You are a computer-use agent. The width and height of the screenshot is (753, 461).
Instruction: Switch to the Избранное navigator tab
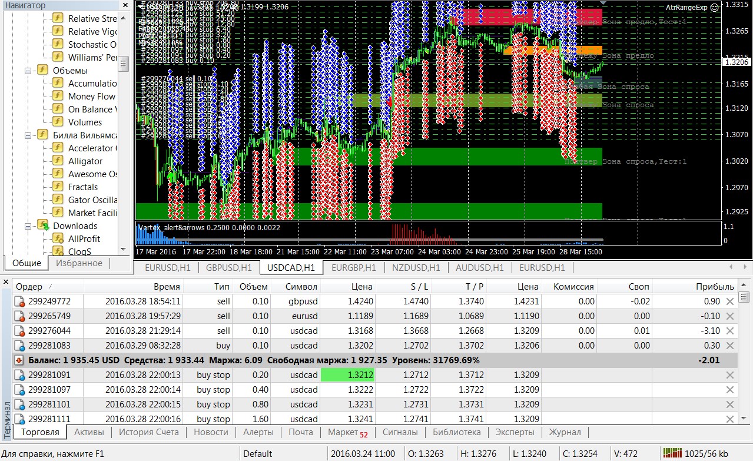[79, 263]
